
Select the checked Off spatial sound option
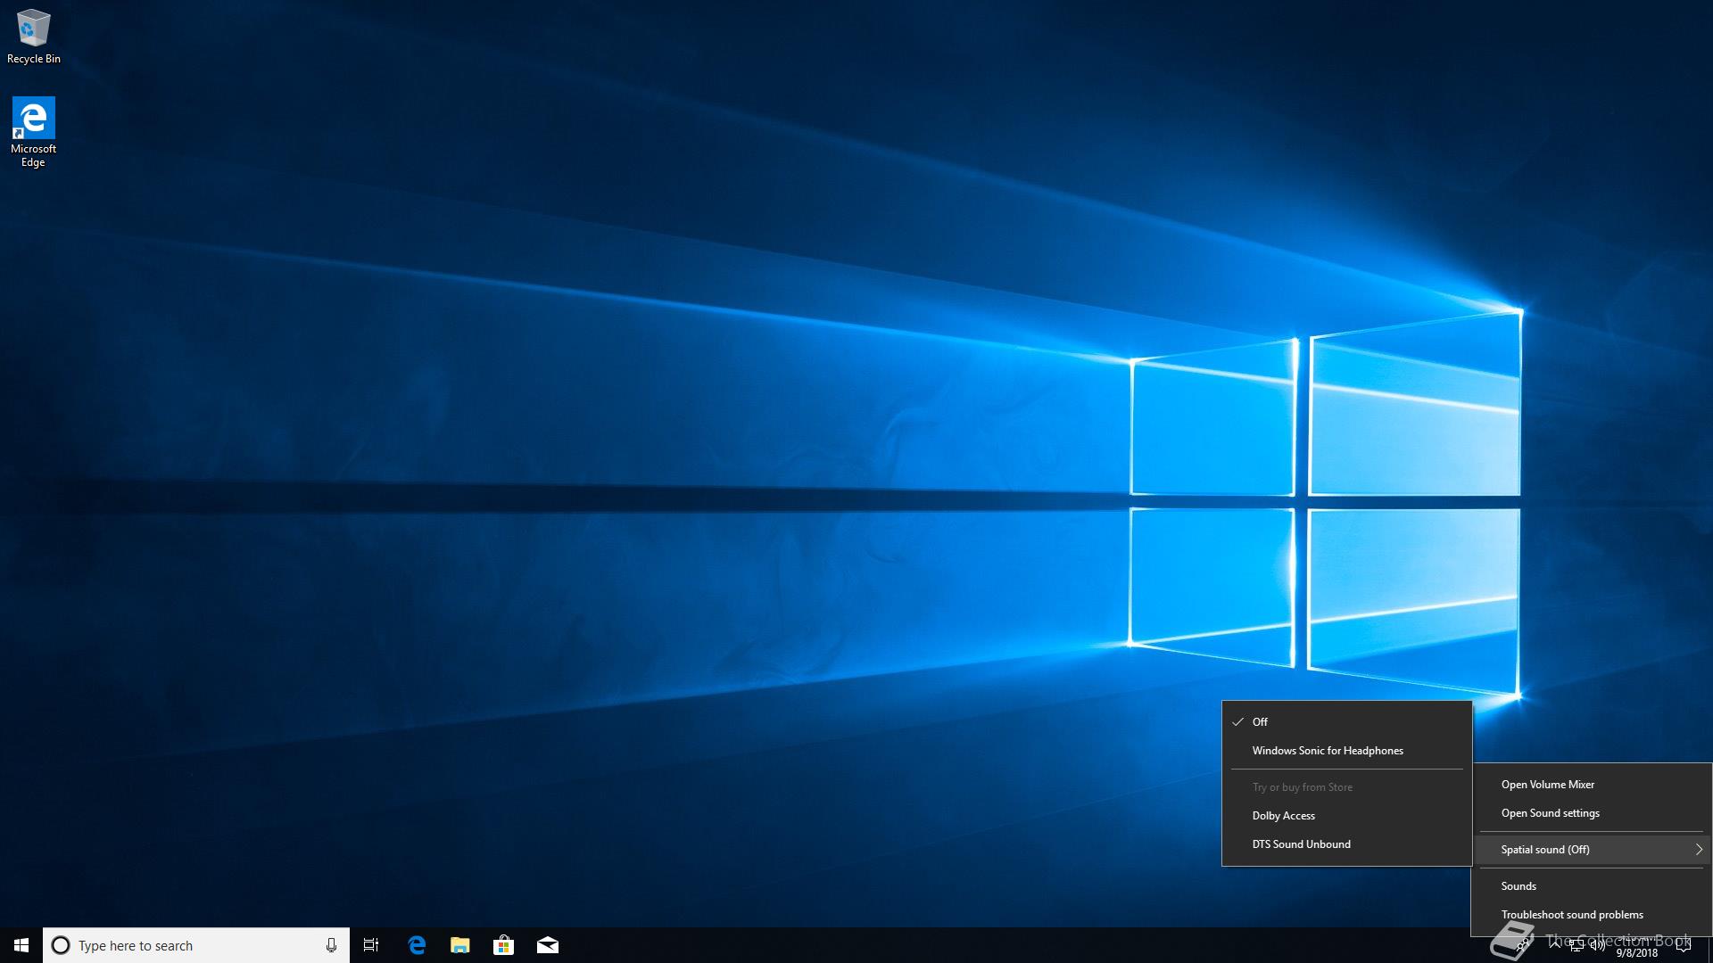coord(1260,722)
